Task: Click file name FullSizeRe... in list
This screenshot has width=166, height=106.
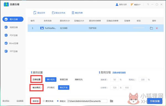Action: click(x=50, y=28)
